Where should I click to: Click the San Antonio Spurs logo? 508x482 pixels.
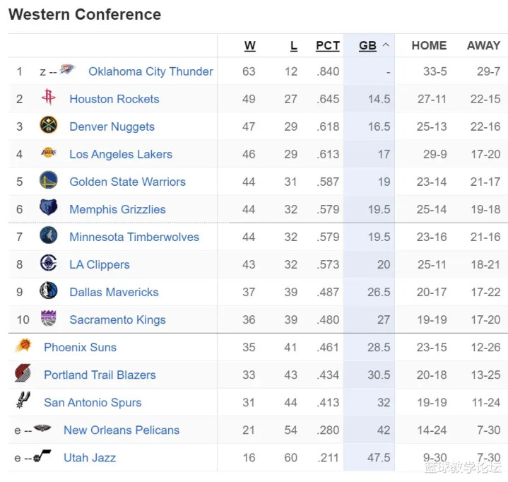(23, 400)
